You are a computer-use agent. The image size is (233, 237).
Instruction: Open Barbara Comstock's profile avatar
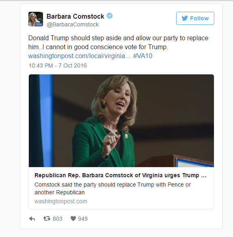[x=36, y=19]
